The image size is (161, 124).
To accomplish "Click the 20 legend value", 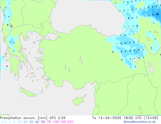I will (25, 122).
